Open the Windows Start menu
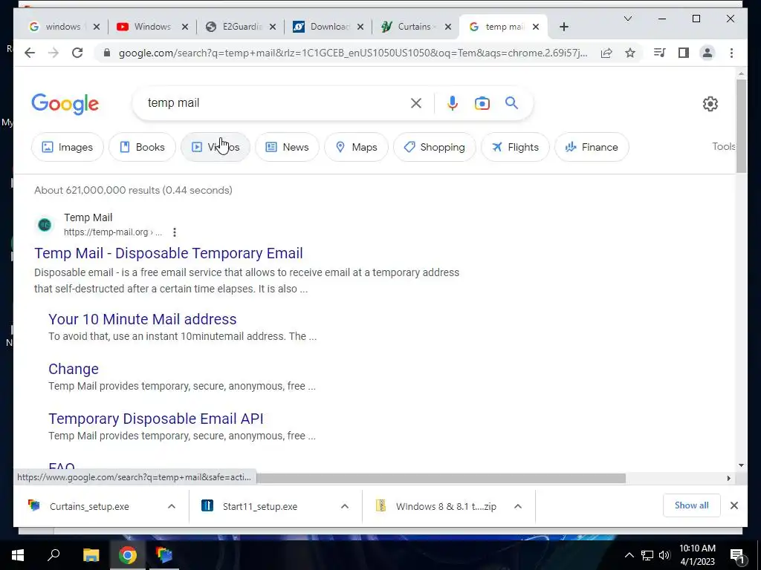The image size is (761, 570). 18,555
